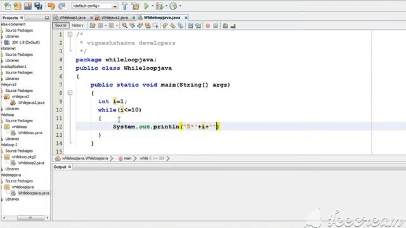Select the Output panel tab
The width and height of the screenshot is (406, 228).
click(60, 167)
